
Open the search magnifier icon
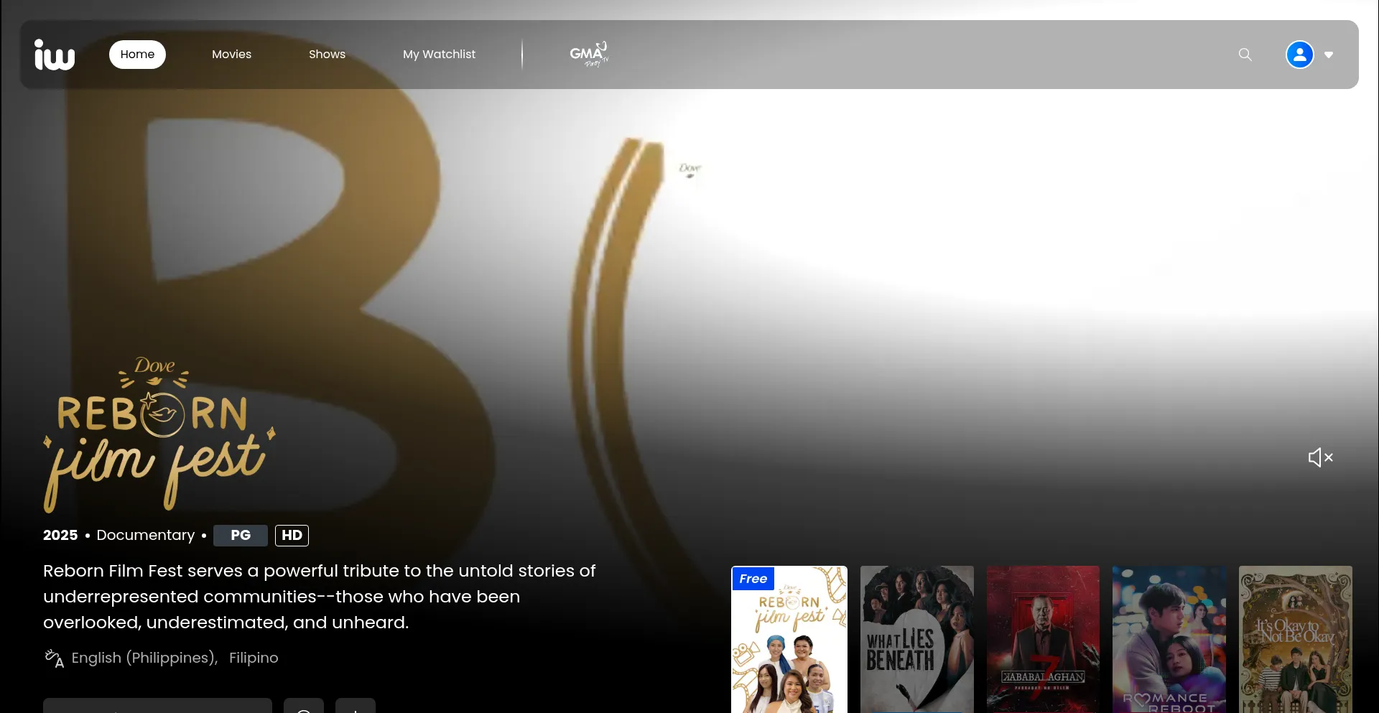pyautogui.click(x=1245, y=55)
